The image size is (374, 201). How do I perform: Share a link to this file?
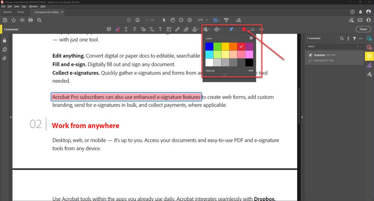(351, 20)
